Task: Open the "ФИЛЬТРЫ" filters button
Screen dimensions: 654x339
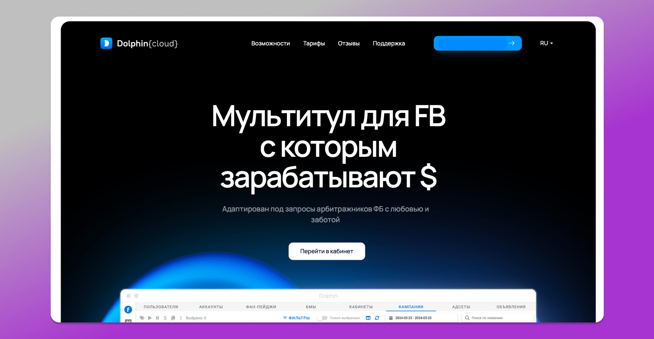Action: click(x=296, y=318)
